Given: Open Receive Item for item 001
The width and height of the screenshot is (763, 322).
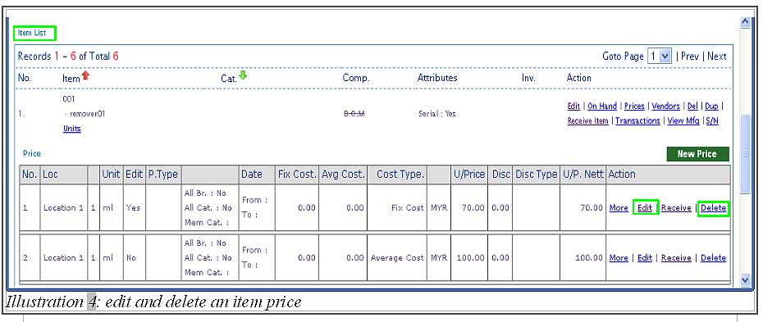Looking at the screenshot, I should pyautogui.click(x=587, y=121).
